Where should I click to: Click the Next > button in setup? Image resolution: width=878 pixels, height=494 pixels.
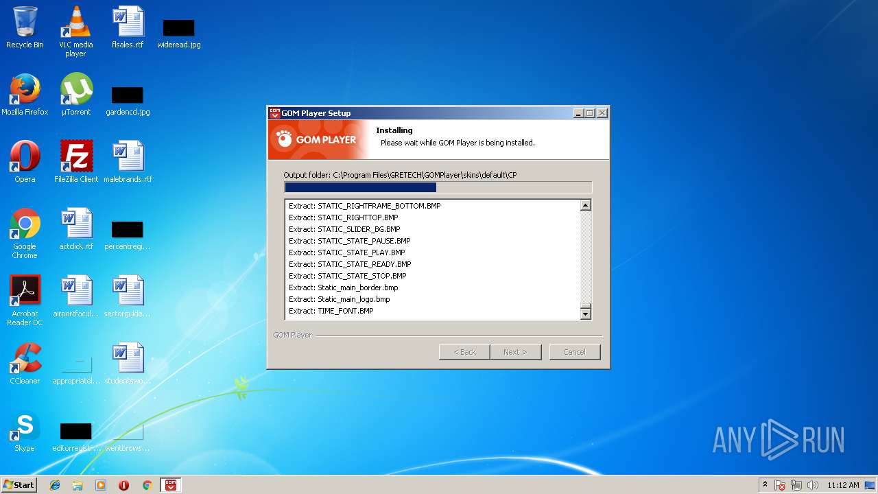click(x=516, y=352)
